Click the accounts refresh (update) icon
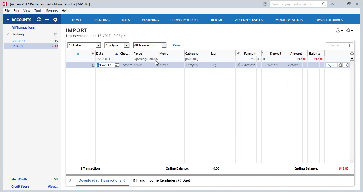Viewport: 363px width, 192px height. pyautogui.click(x=39, y=20)
